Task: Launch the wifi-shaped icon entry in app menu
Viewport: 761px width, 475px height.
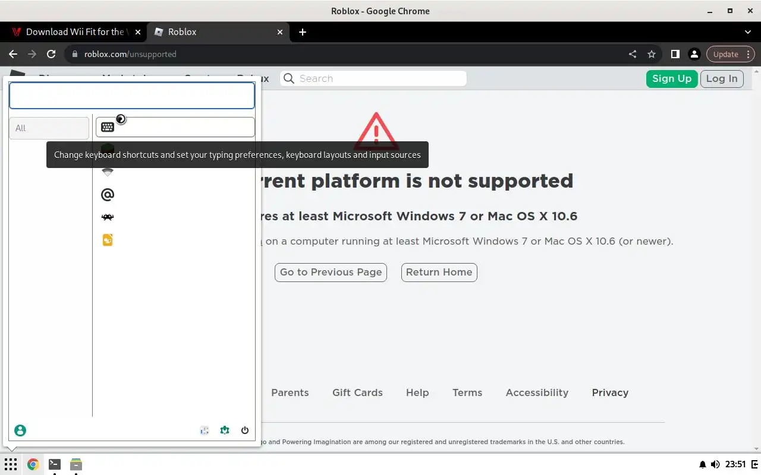Action: click(x=108, y=172)
